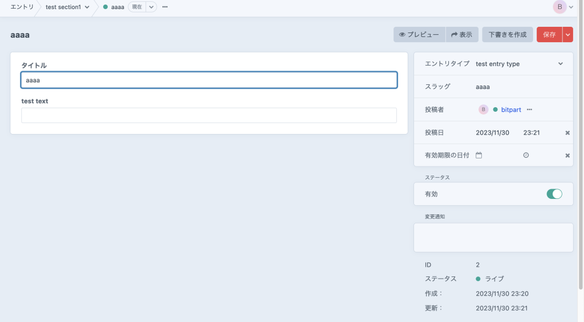Toggle the 有効 enabled status switch
The height and width of the screenshot is (322, 584).
click(x=554, y=194)
